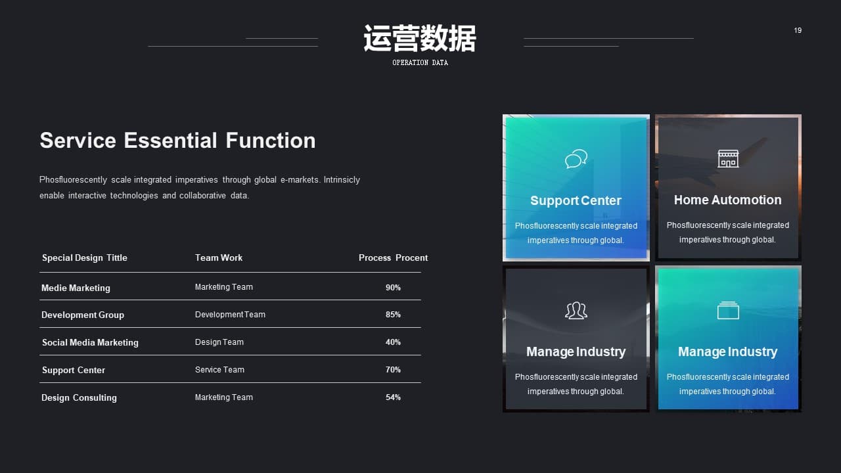Click the Special Design Tittle column header

click(x=85, y=258)
